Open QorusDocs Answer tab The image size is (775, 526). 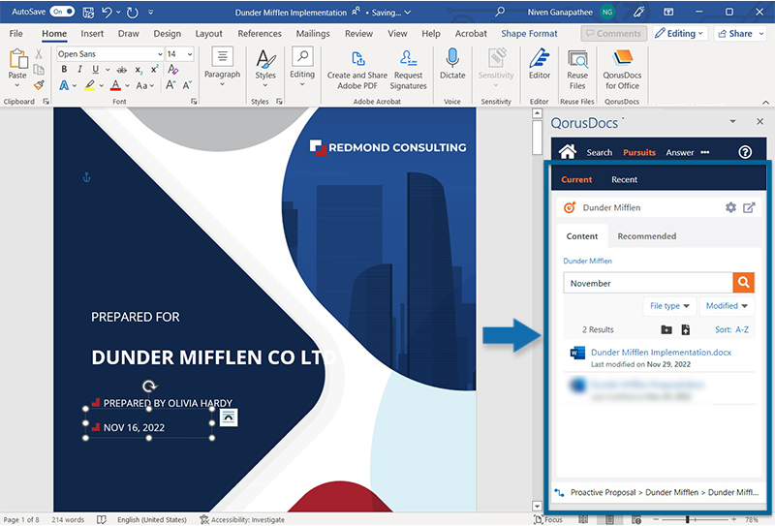coord(680,152)
